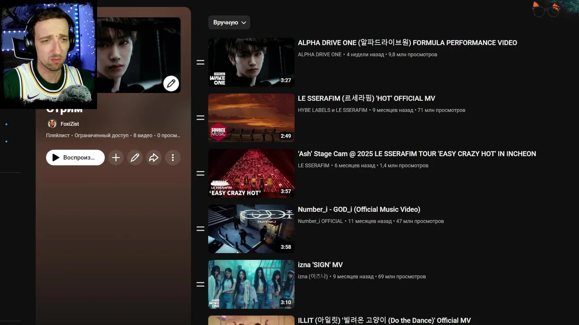
Task: Click the glasses icon in top corner
Action: [x=546, y=9]
